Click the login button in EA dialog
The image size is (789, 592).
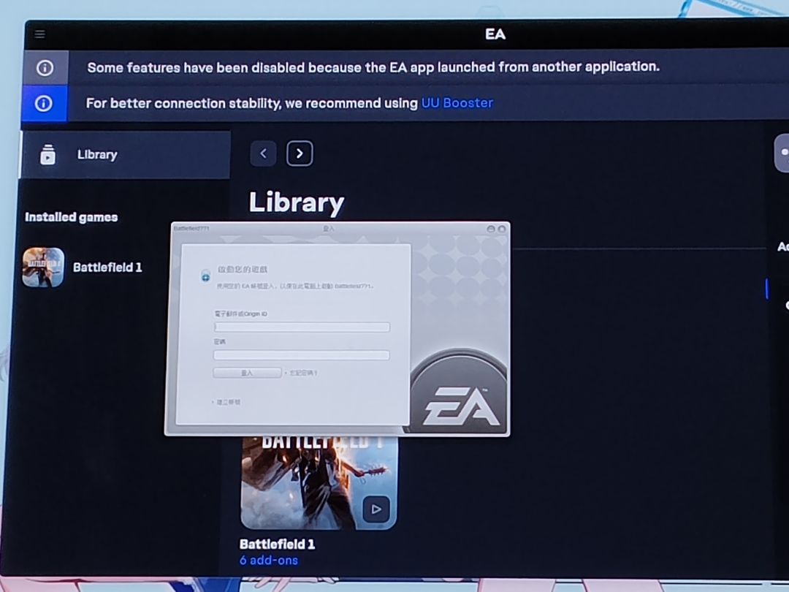click(247, 373)
